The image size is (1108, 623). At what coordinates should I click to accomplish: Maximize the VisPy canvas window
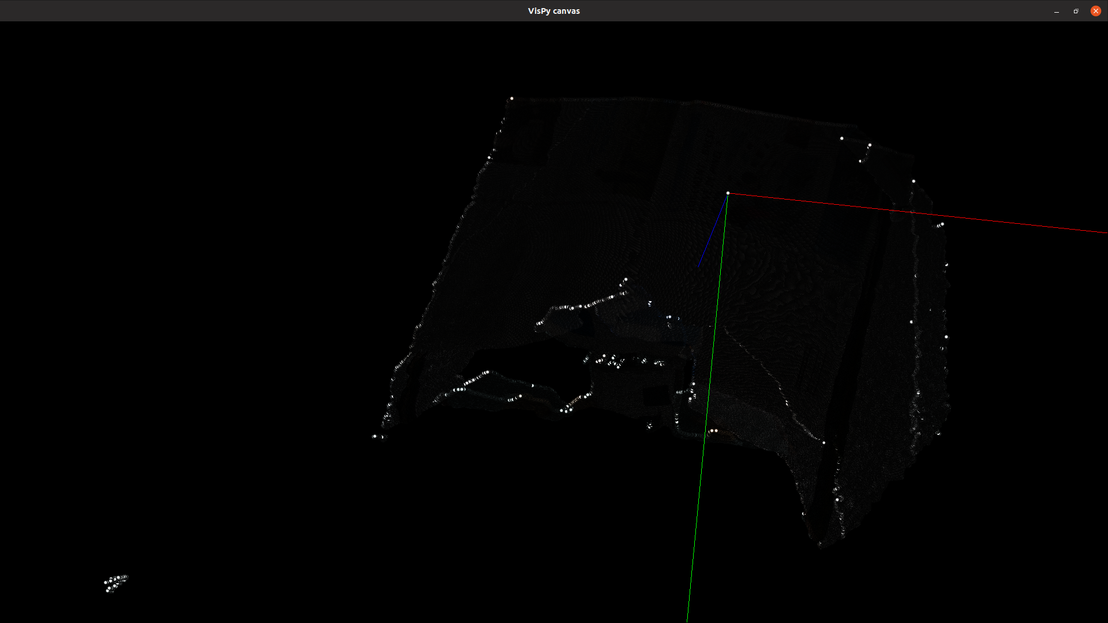click(x=1076, y=11)
